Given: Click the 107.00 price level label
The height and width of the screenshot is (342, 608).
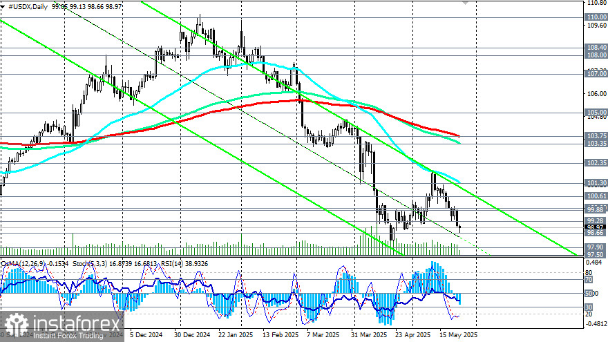Looking at the screenshot, I should 596,73.
